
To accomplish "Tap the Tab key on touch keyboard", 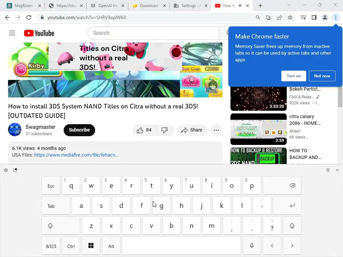I will pos(56,206).
